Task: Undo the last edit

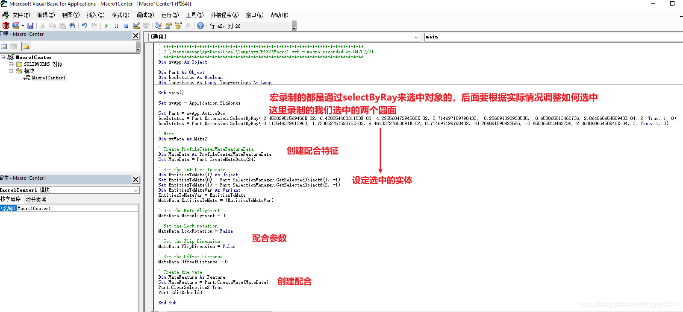Action: tap(84, 26)
